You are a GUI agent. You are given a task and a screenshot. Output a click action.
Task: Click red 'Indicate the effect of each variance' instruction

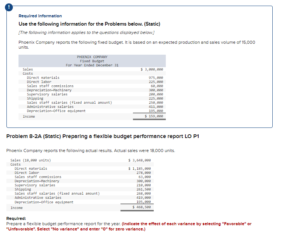129,226
